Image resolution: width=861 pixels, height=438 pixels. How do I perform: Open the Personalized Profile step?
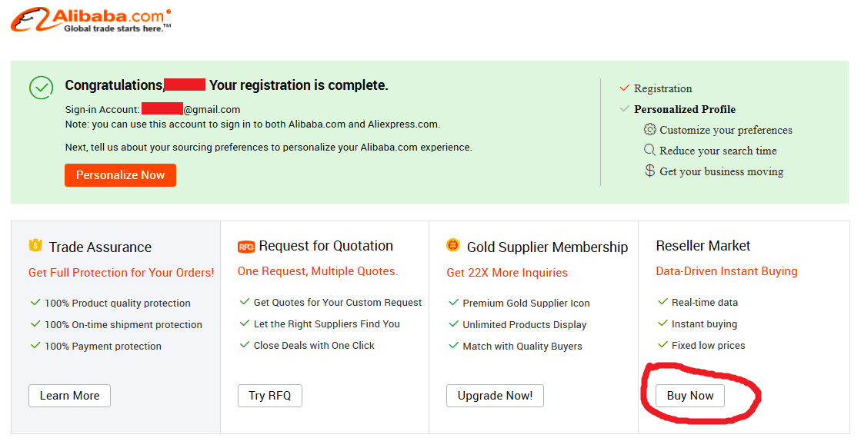[685, 109]
